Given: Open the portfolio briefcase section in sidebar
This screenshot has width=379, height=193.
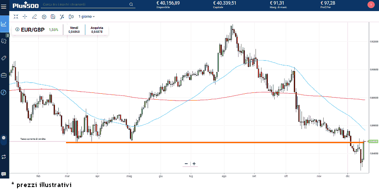Looking at the screenshot, I should pyautogui.click(x=4, y=75).
